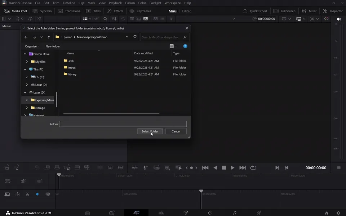Click the Search MauiSnapdragonPromo field
The image size is (346, 216).
tap(164, 37)
